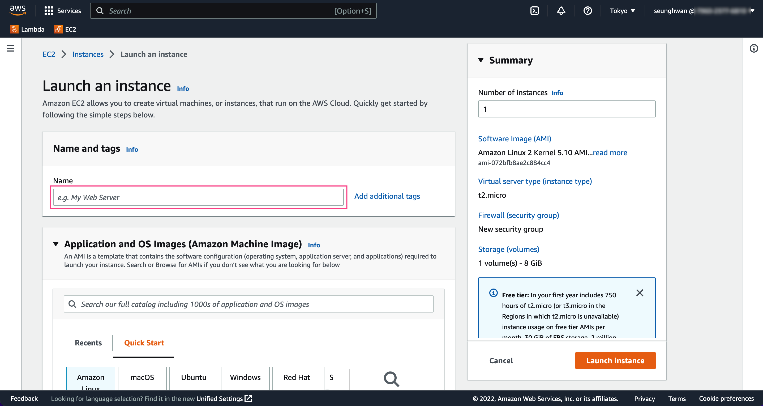Collapse the Summary panel
This screenshot has width=763, height=406.
click(x=481, y=60)
